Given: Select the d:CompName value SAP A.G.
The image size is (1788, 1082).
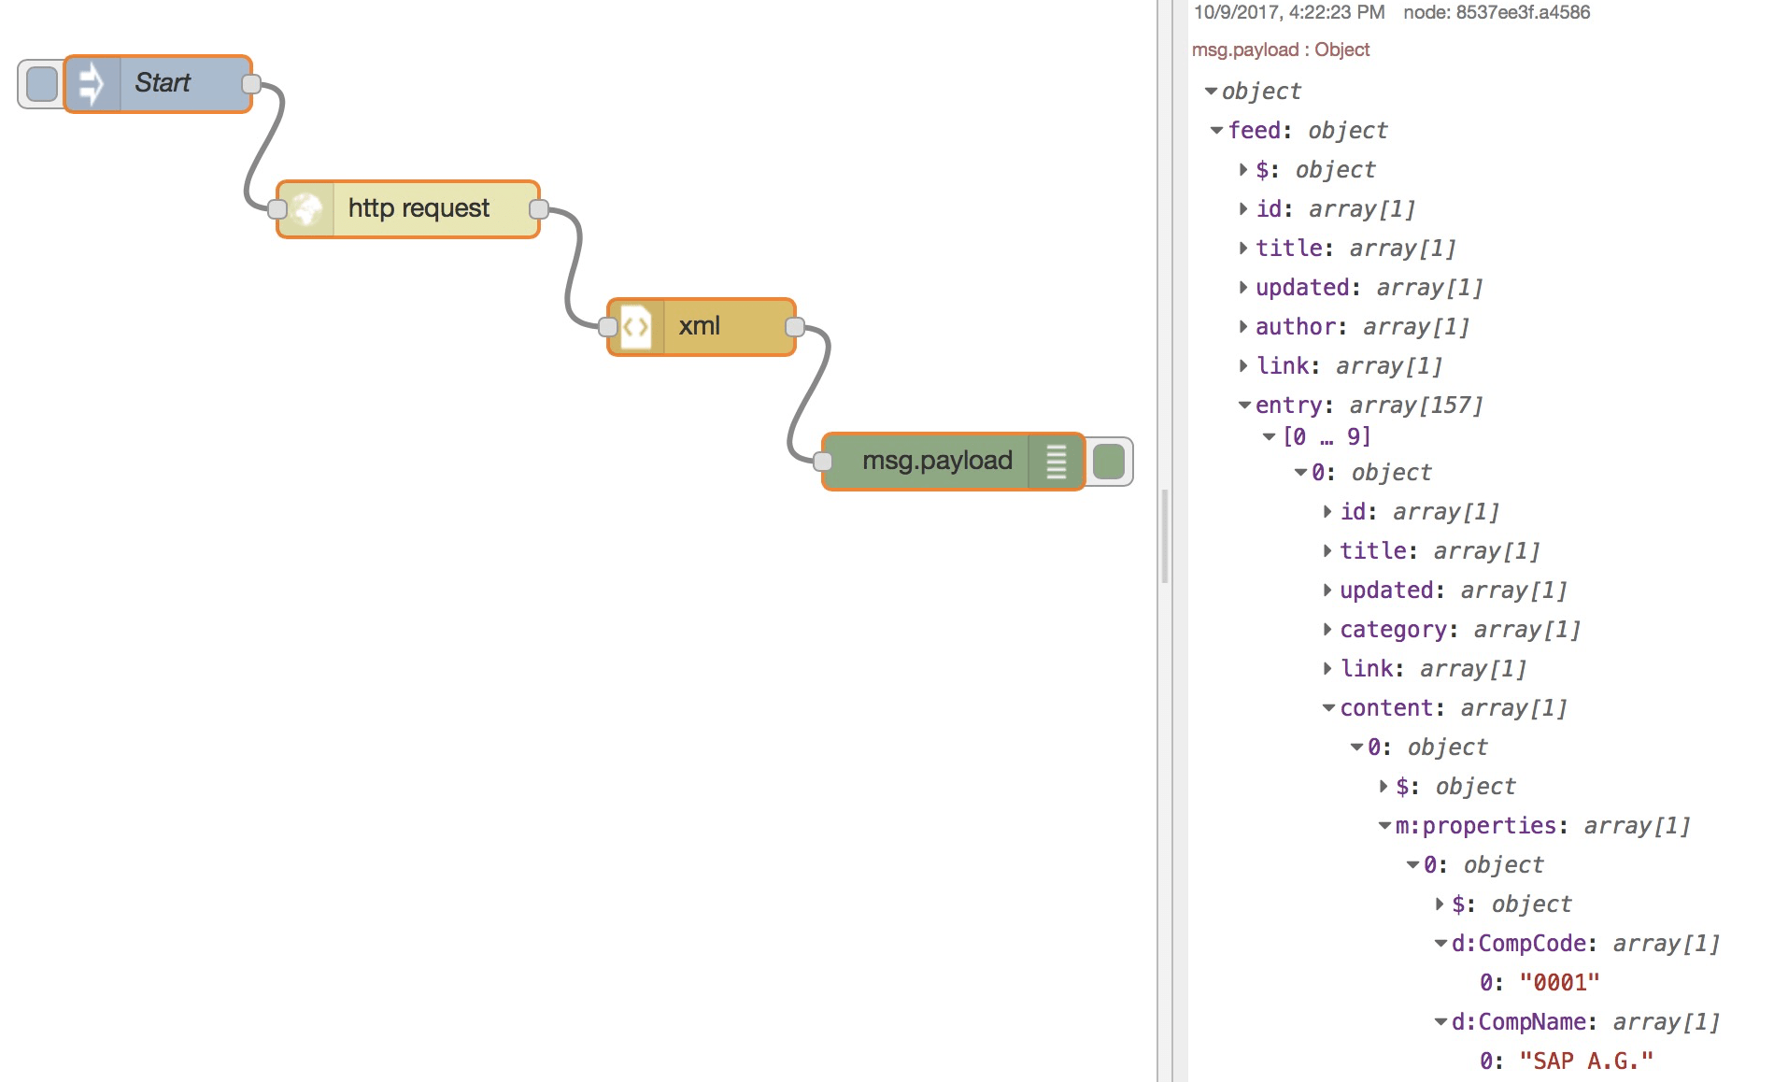Looking at the screenshot, I should point(1583,1060).
